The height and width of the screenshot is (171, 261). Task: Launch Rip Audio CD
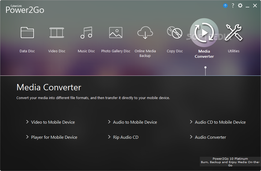point(126,137)
